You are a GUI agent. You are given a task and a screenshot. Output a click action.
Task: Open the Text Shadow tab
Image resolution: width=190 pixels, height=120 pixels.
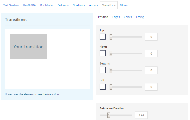point(11,5)
